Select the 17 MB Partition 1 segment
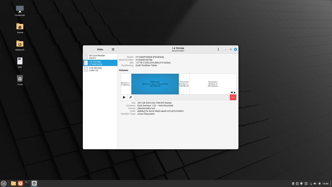This screenshot has width=332, height=187. tap(126, 84)
